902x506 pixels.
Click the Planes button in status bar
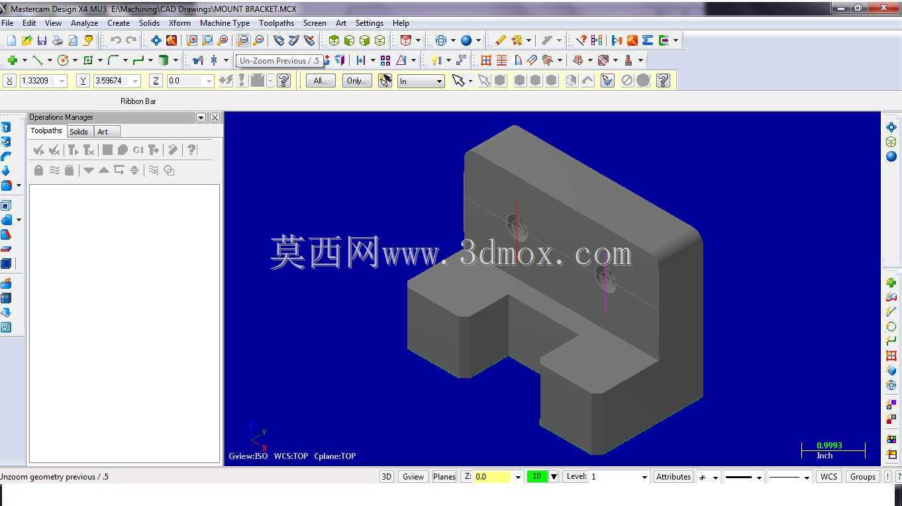pyautogui.click(x=444, y=477)
